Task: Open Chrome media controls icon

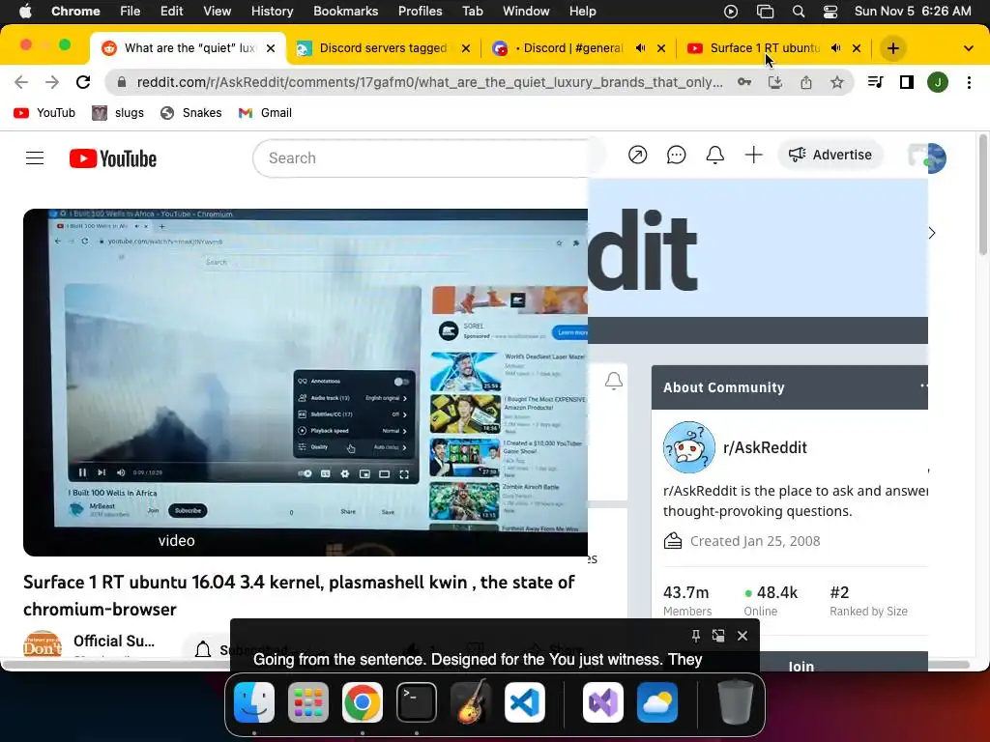Action: [875, 82]
